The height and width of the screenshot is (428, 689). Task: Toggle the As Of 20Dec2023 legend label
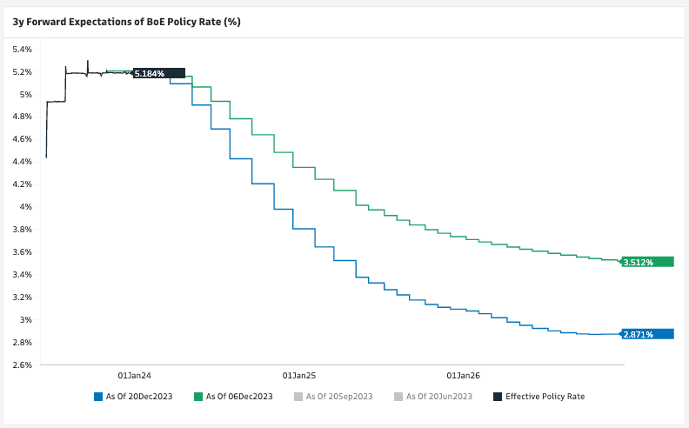coord(138,397)
